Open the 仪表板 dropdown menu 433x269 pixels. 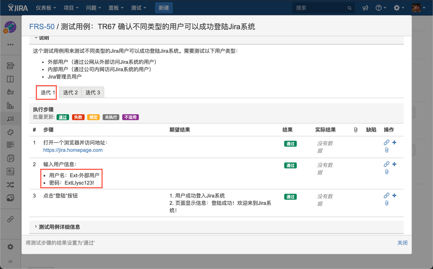(46, 8)
